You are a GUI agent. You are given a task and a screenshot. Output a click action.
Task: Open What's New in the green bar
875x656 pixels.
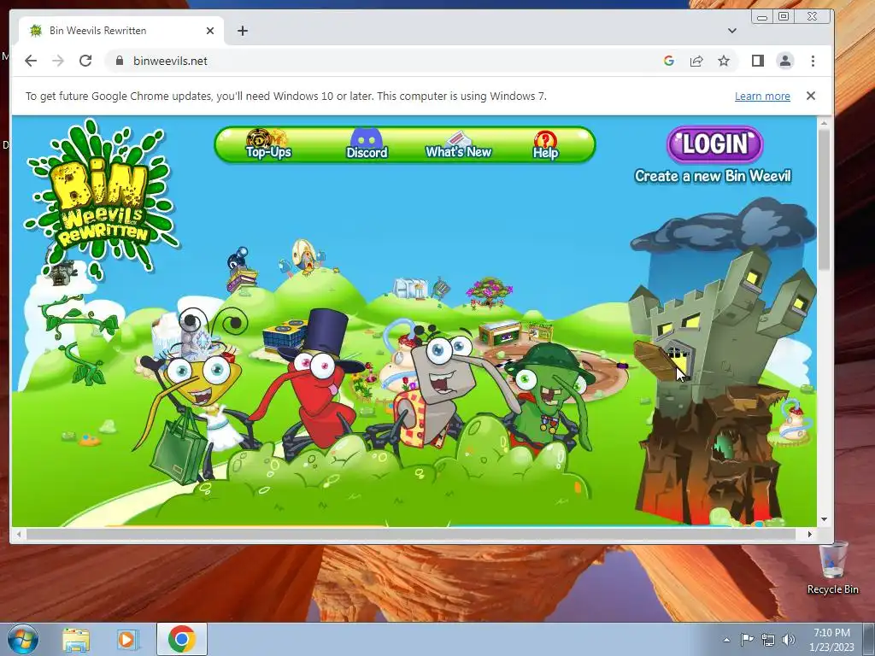pos(458,145)
